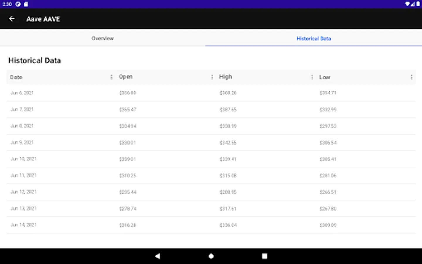Screen dimensions: 422x264
Task: Tap the Android back navigation button
Action: click(158, 256)
